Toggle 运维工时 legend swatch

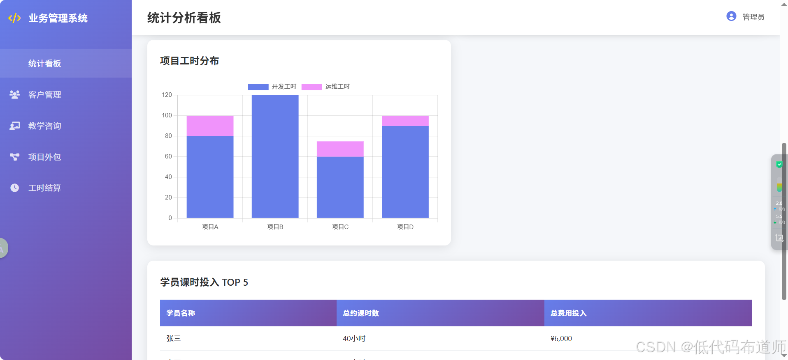coord(311,87)
